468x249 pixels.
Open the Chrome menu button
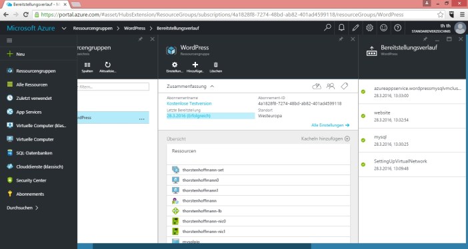462,14
